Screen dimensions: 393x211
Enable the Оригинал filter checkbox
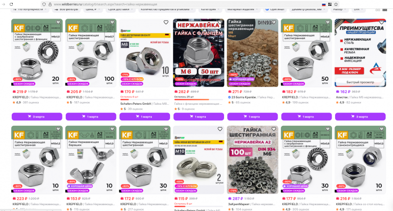tap(267, 9)
